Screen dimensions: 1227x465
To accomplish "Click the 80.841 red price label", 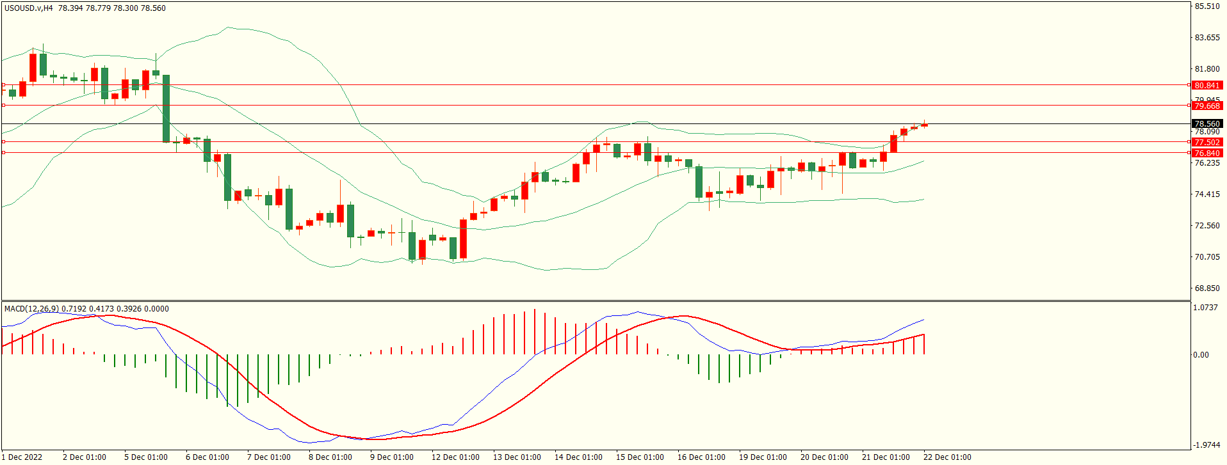I will (1207, 86).
